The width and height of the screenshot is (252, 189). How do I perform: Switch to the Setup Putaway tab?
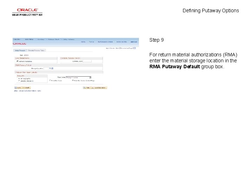20,50
